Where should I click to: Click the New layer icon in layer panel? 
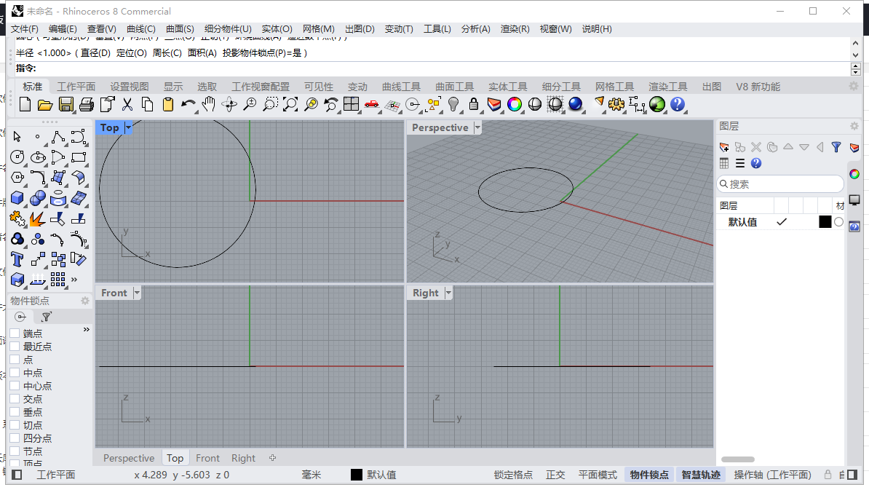pyautogui.click(x=723, y=147)
